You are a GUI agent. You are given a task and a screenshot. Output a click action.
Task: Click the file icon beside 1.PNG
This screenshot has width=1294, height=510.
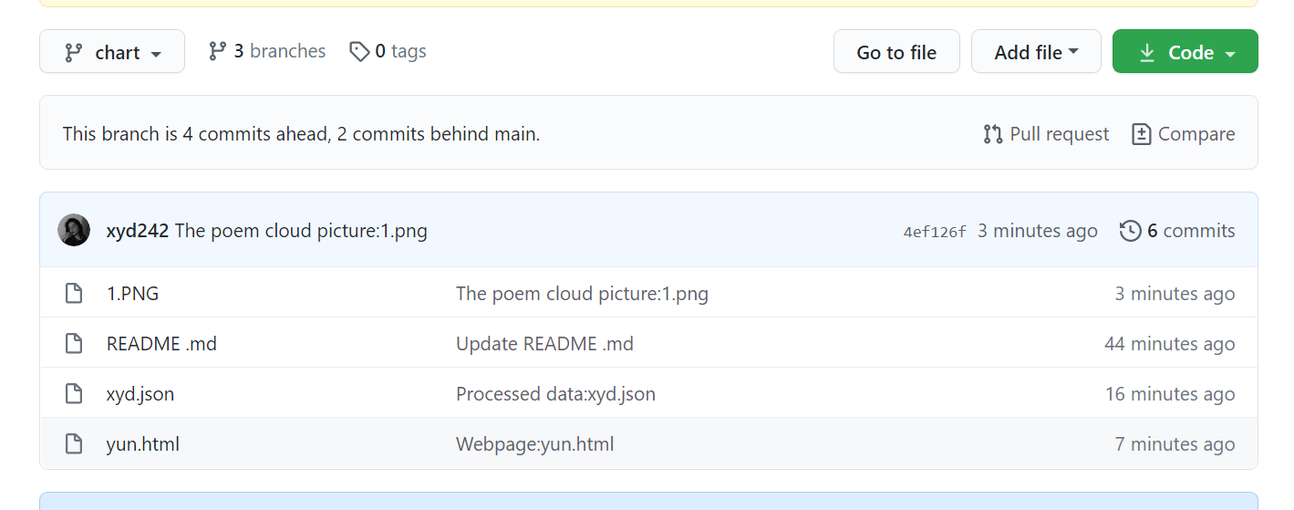(x=74, y=294)
